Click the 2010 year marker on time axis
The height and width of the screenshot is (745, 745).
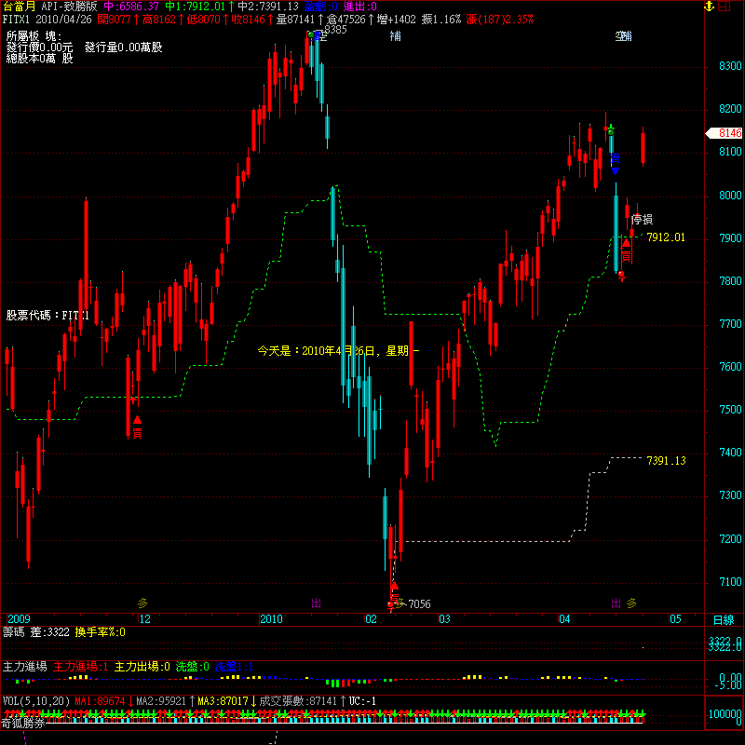pos(271,619)
